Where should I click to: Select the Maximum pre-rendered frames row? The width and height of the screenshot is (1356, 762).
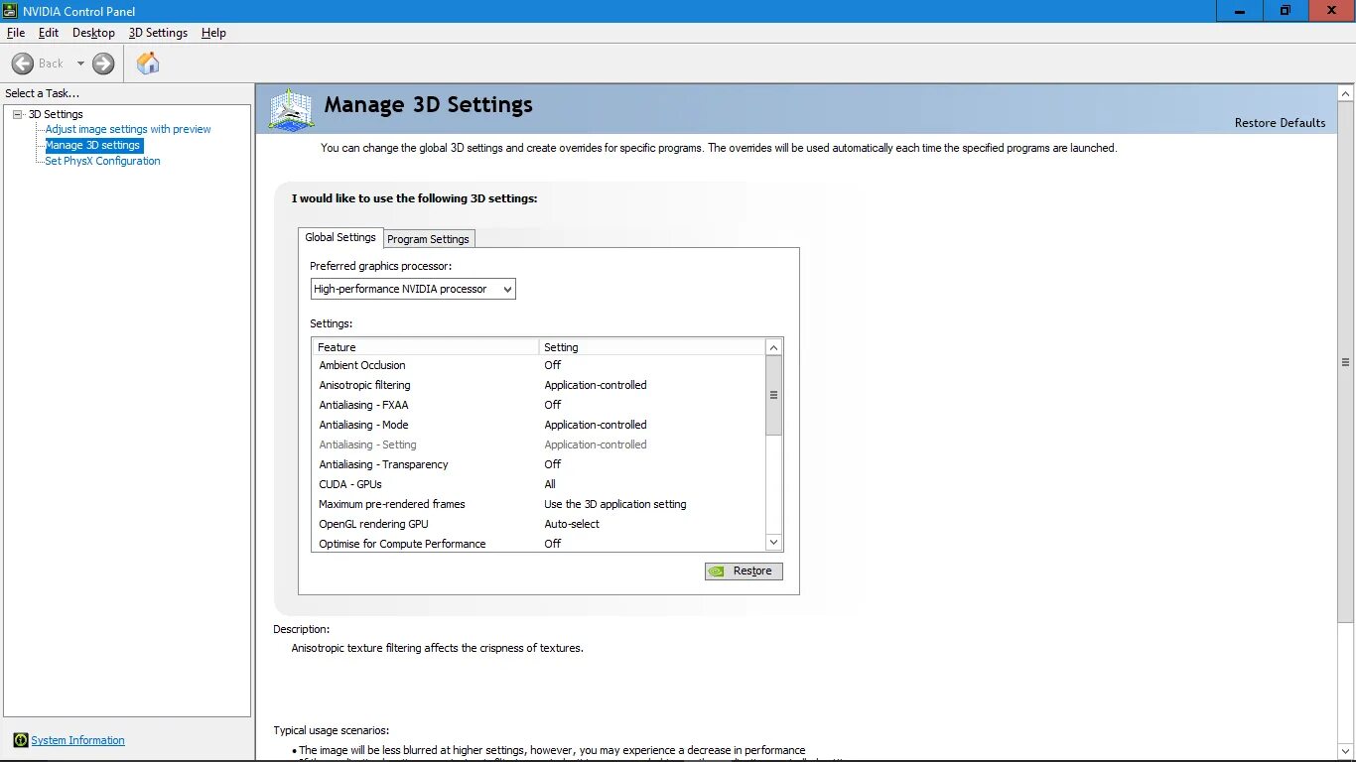pyautogui.click(x=539, y=504)
